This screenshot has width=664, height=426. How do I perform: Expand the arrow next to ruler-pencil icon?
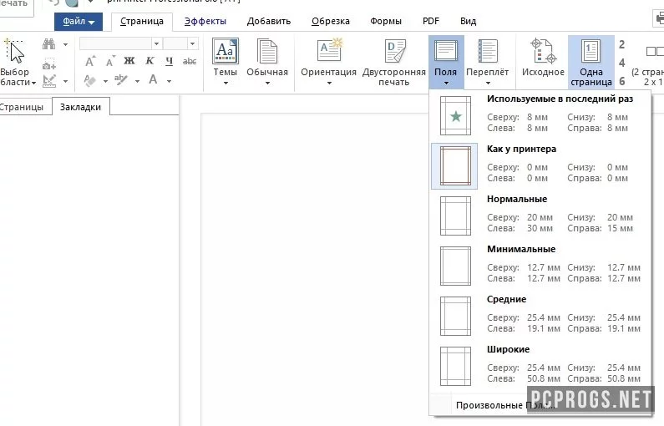pyautogui.click(x=65, y=81)
